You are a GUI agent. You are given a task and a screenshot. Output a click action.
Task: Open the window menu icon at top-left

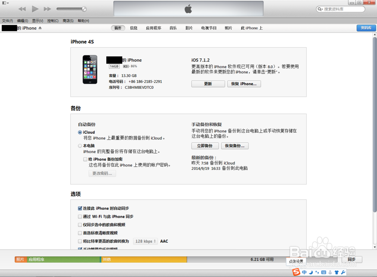click(x=5, y=3)
